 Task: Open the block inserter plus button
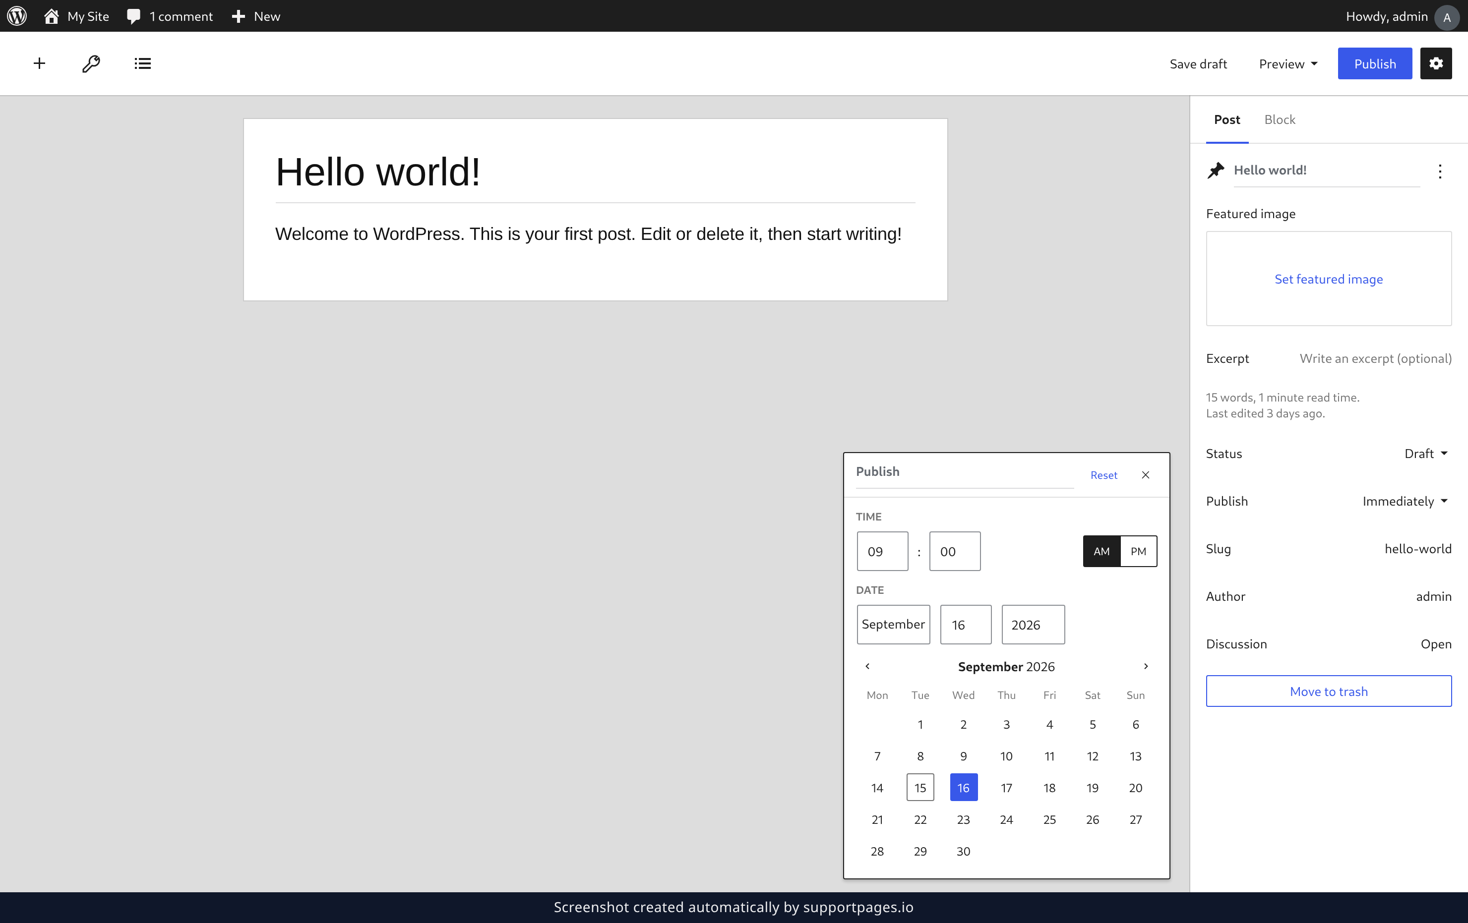click(39, 63)
